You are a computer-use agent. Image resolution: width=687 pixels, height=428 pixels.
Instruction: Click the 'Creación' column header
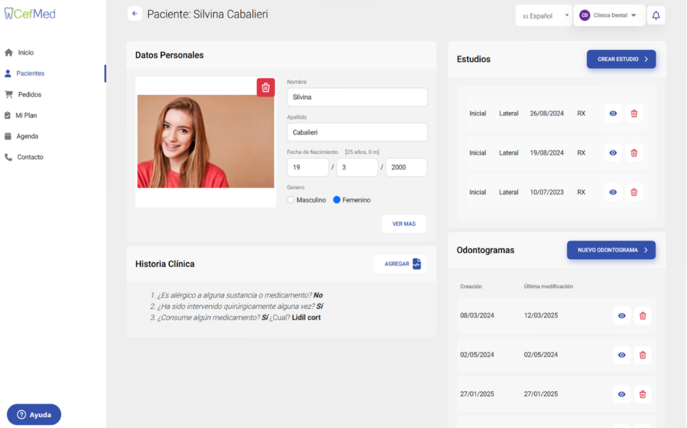(471, 286)
